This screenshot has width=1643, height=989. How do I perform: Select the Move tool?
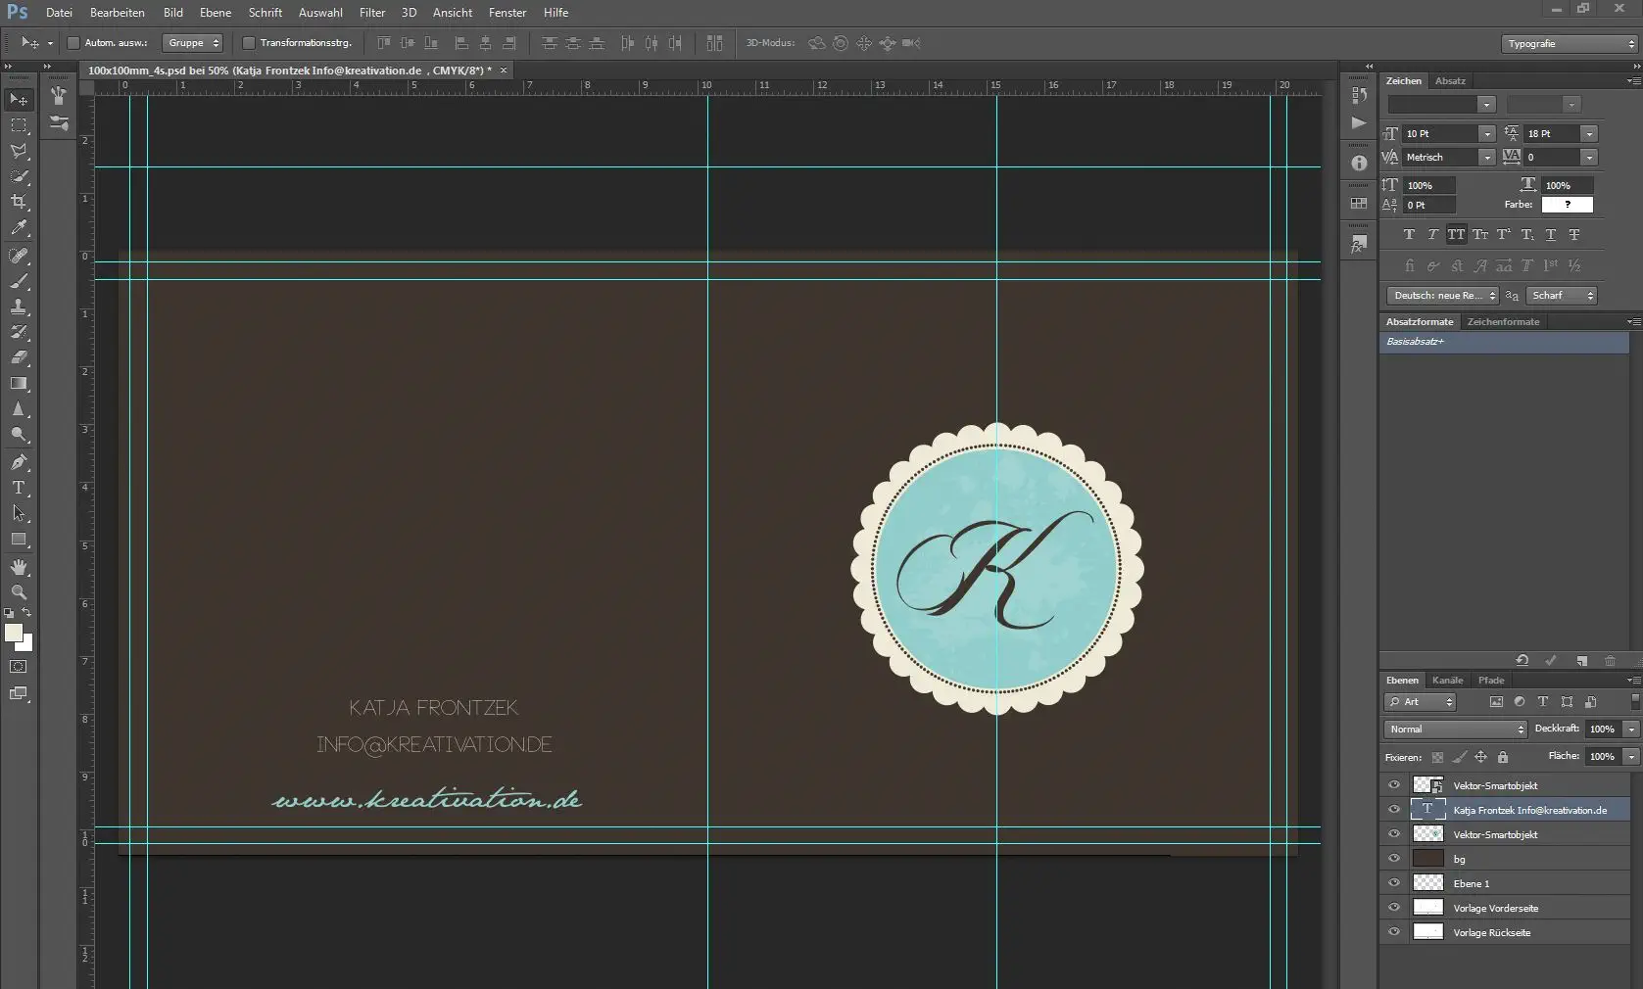(x=19, y=99)
